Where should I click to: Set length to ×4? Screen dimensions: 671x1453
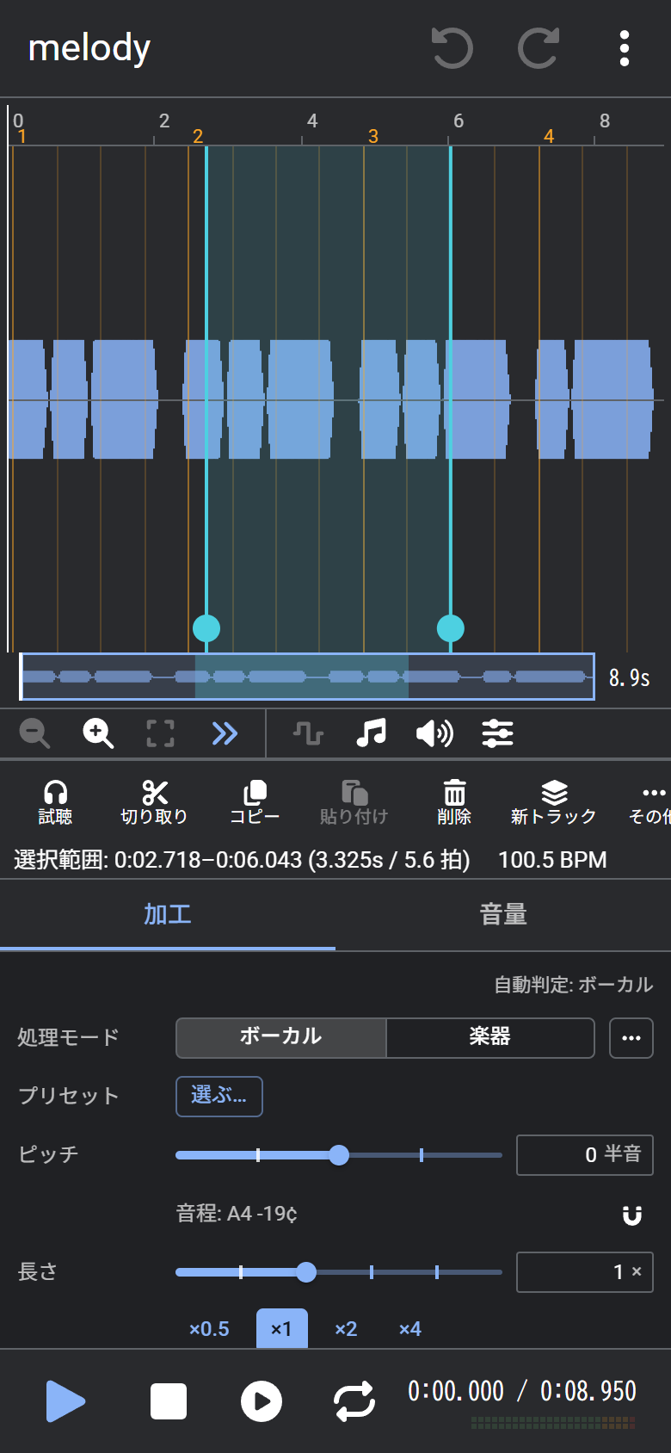tap(410, 1328)
